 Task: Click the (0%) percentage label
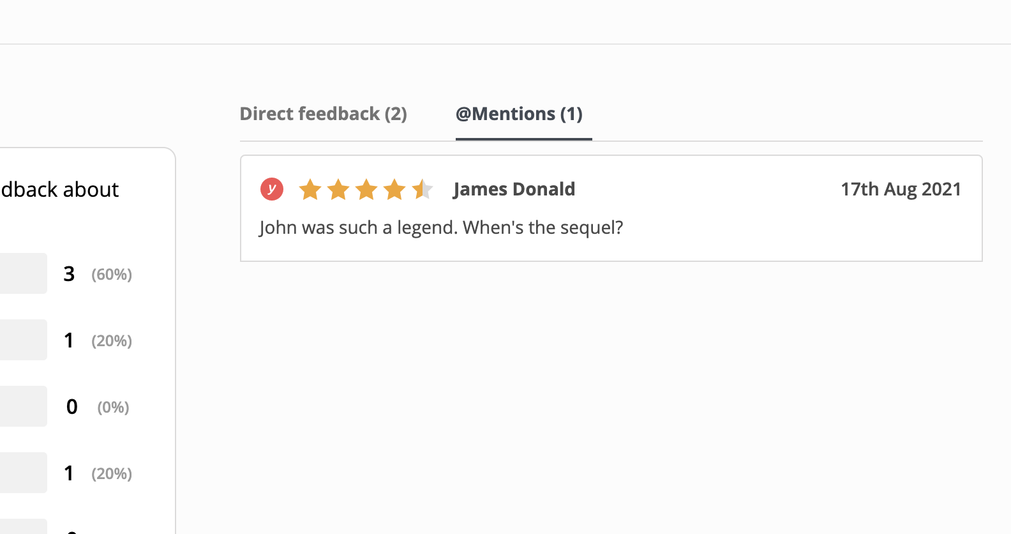pos(113,407)
